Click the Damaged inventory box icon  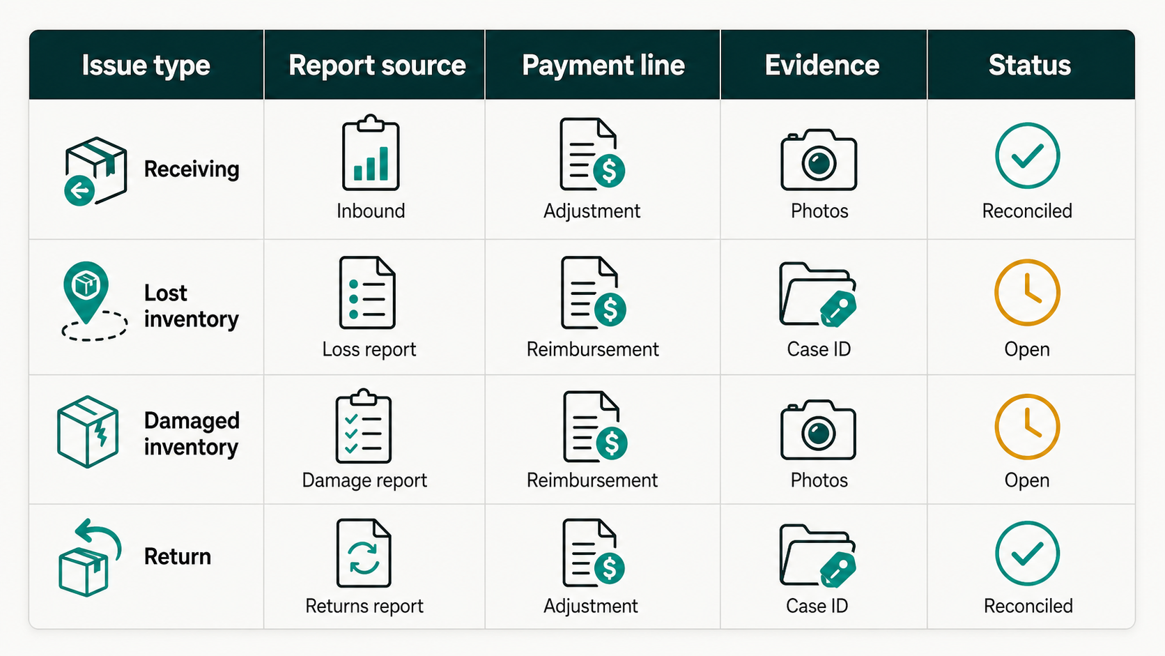[88, 432]
